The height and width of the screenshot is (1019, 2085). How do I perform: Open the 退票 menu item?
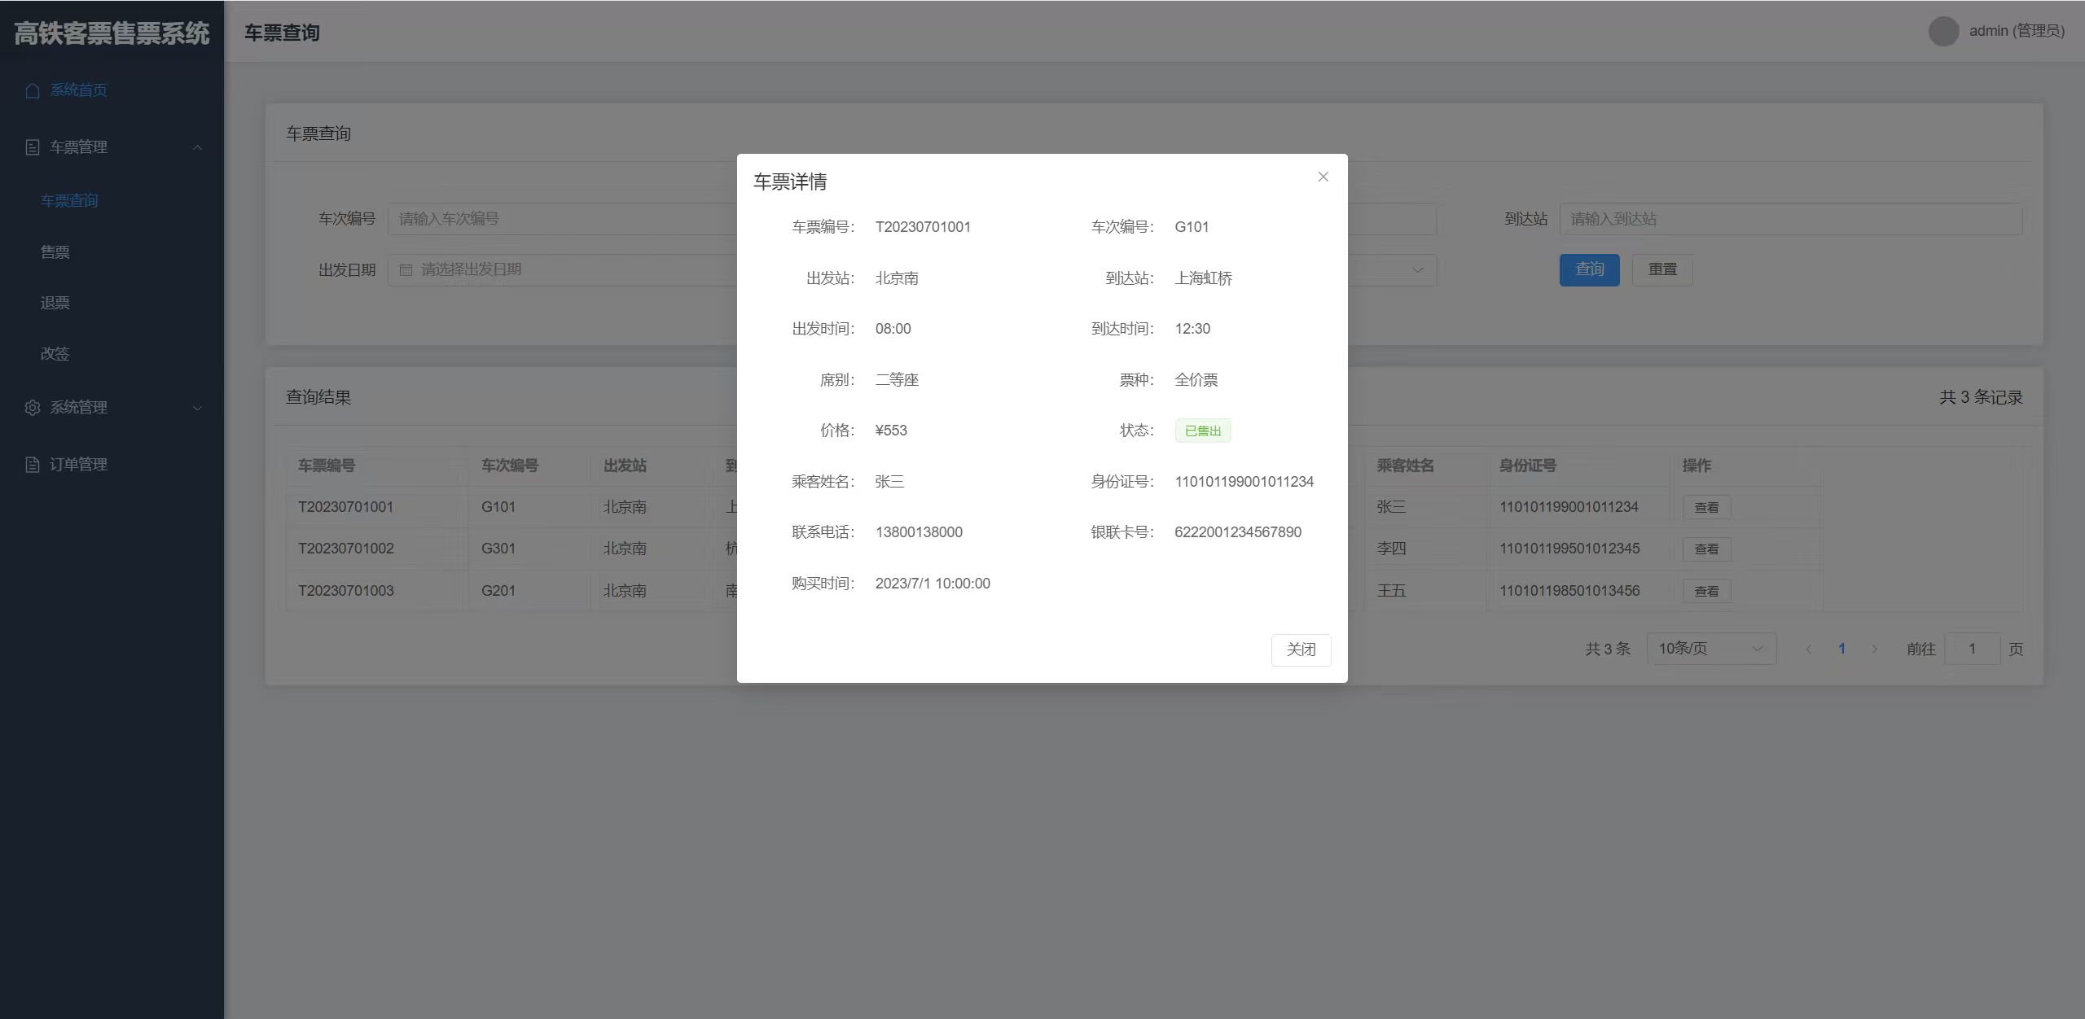[x=55, y=303]
